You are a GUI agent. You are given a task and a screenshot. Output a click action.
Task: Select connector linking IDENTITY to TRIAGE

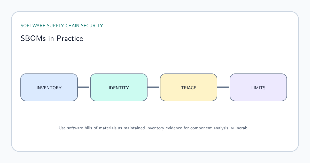click(153, 87)
